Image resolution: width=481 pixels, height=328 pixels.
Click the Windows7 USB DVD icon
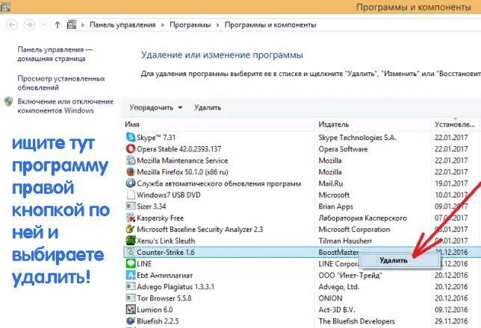click(131, 195)
